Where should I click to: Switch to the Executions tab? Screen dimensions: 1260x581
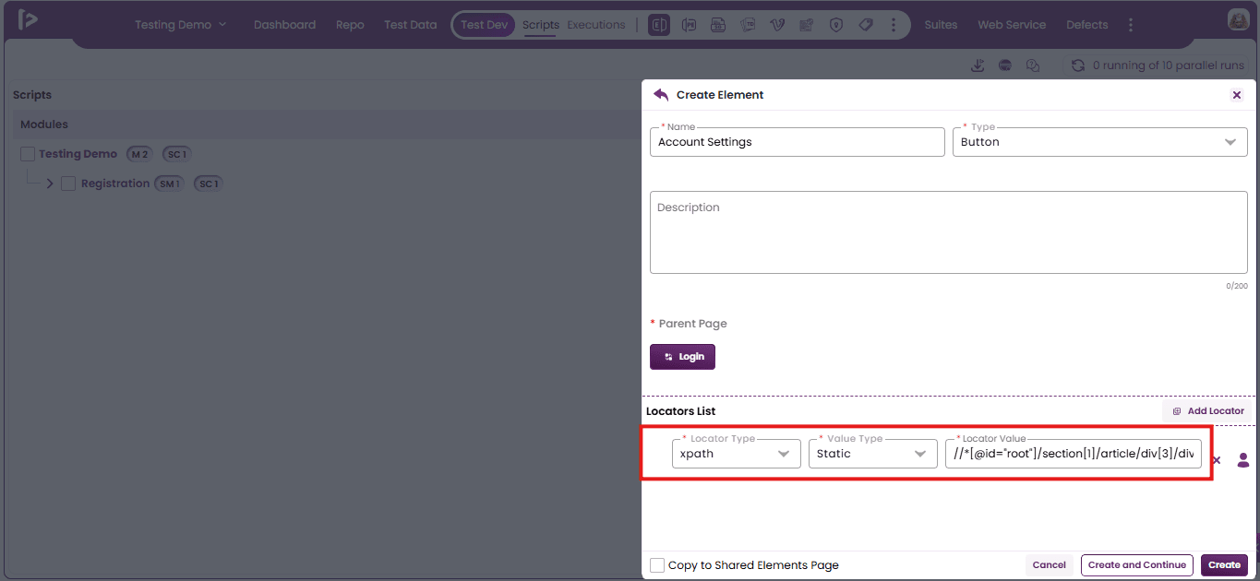[x=596, y=25]
